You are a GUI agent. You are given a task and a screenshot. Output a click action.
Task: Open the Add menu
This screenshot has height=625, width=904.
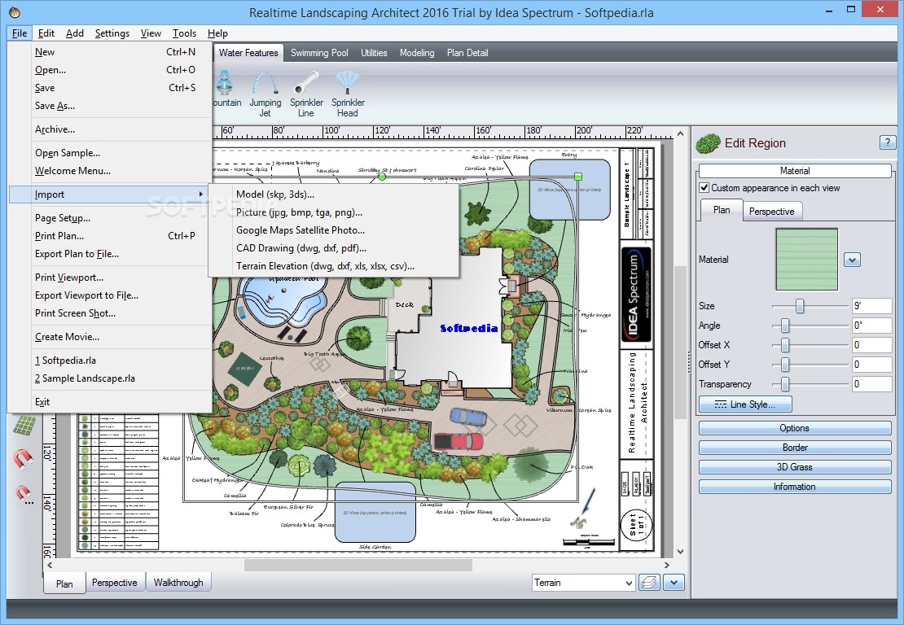point(75,33)
